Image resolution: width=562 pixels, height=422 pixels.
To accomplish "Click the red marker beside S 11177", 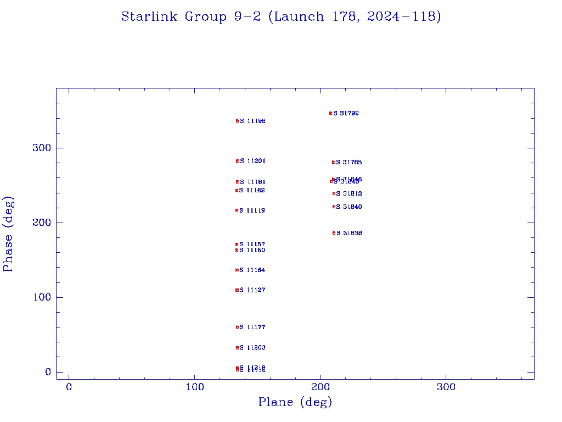I will [x=237, y=327].
